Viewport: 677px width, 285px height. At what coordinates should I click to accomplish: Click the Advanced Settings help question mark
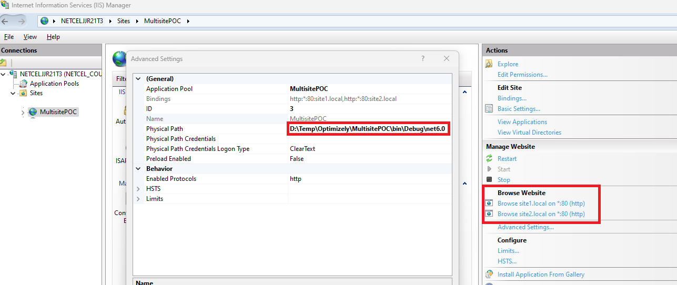coord(423,59)
